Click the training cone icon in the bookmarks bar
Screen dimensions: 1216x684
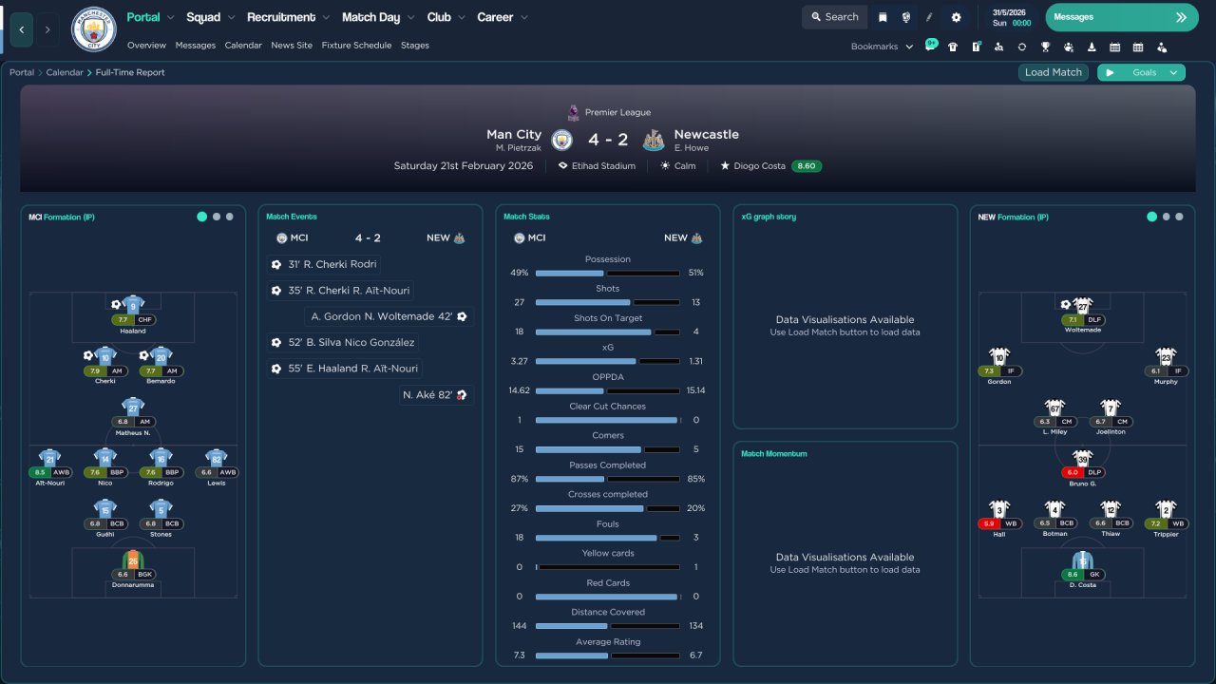(x=1092, y=47)
